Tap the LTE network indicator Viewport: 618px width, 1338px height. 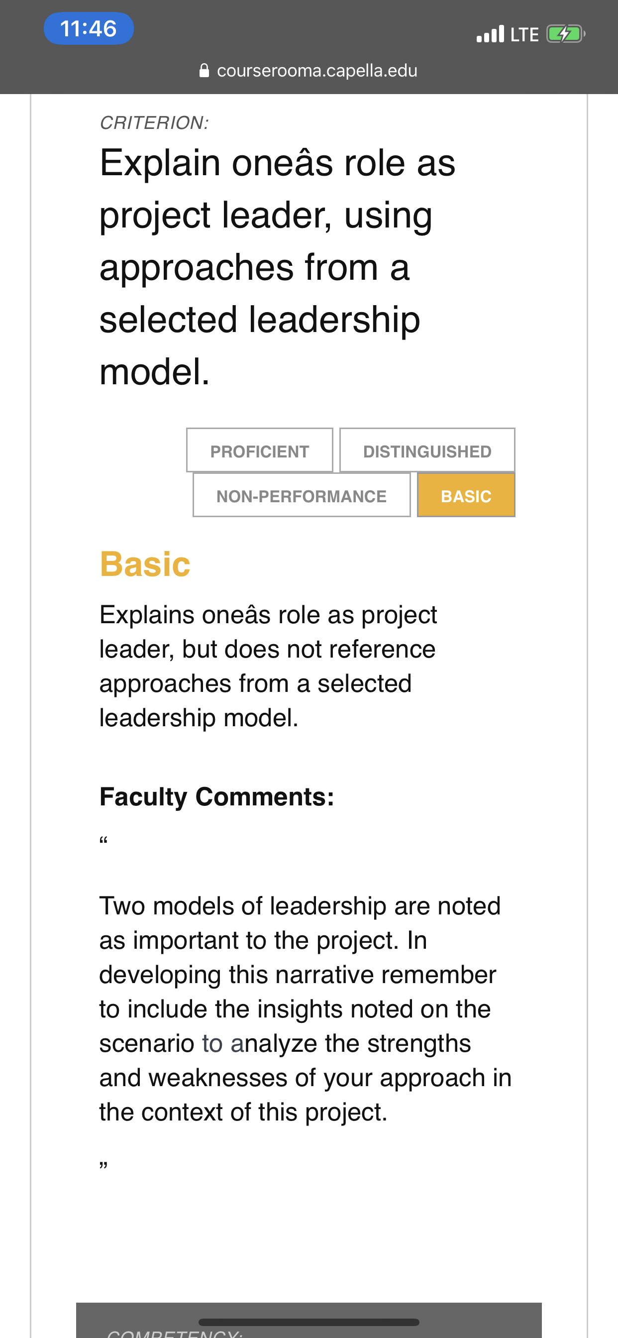coord(524,34)
